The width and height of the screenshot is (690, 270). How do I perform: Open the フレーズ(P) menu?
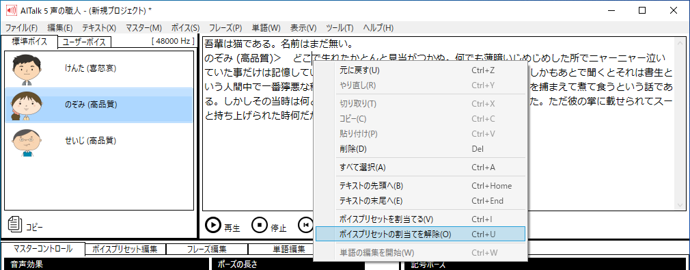click(225, 28)
